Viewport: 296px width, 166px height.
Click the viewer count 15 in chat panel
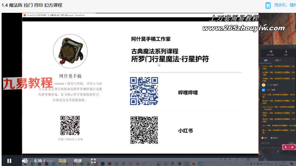pyautogui.click(x=271, y=52)
